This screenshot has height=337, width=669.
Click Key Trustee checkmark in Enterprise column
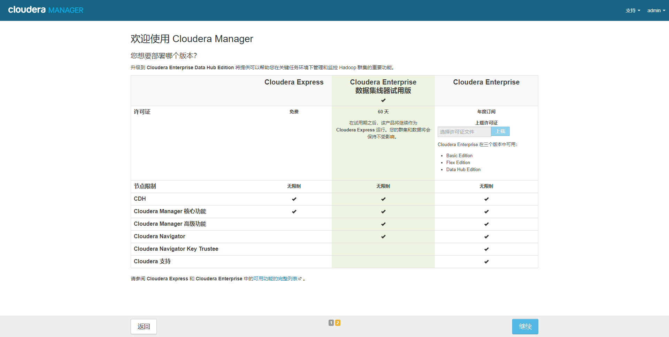pyautogui.click(x=486, y=249)
